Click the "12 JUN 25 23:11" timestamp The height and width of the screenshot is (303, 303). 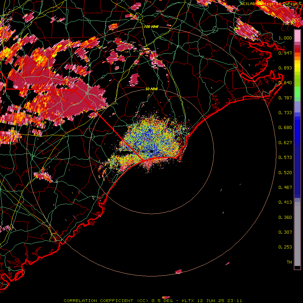point(220,301)
